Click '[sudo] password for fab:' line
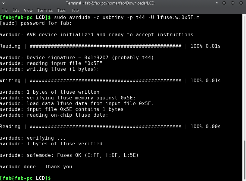The height and width of the screenshot is (181, 246). 36,23
